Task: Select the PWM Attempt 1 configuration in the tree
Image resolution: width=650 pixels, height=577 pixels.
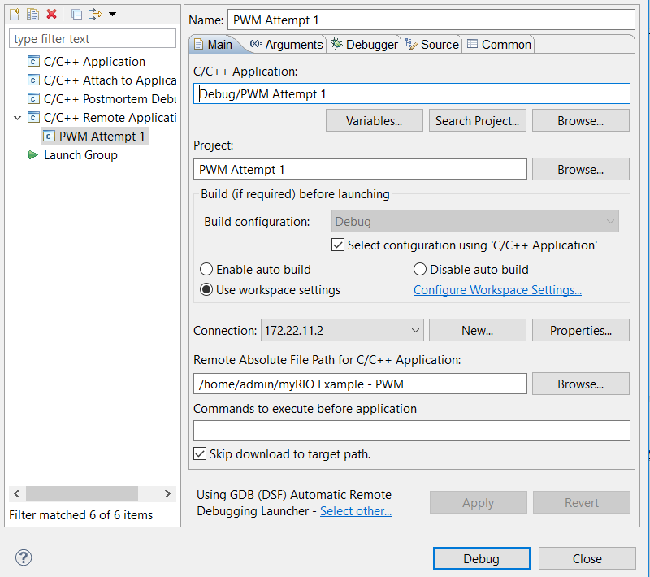Action: click(102, 137)
